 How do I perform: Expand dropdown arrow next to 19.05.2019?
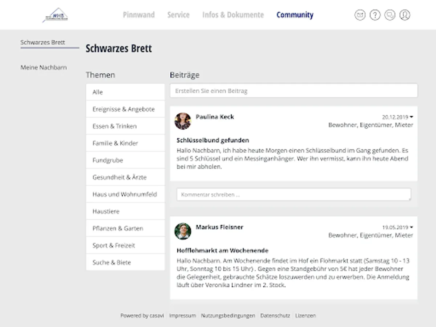point(411,227)
